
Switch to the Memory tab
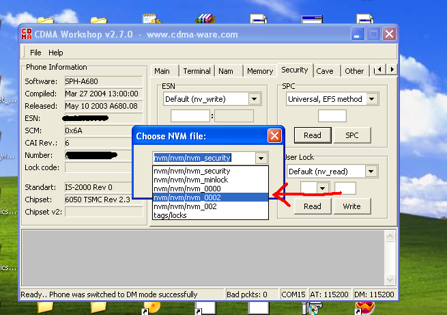coord(260,71)
